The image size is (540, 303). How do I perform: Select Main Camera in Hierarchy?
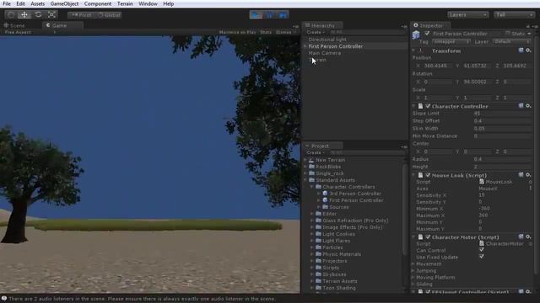[324, 53]
